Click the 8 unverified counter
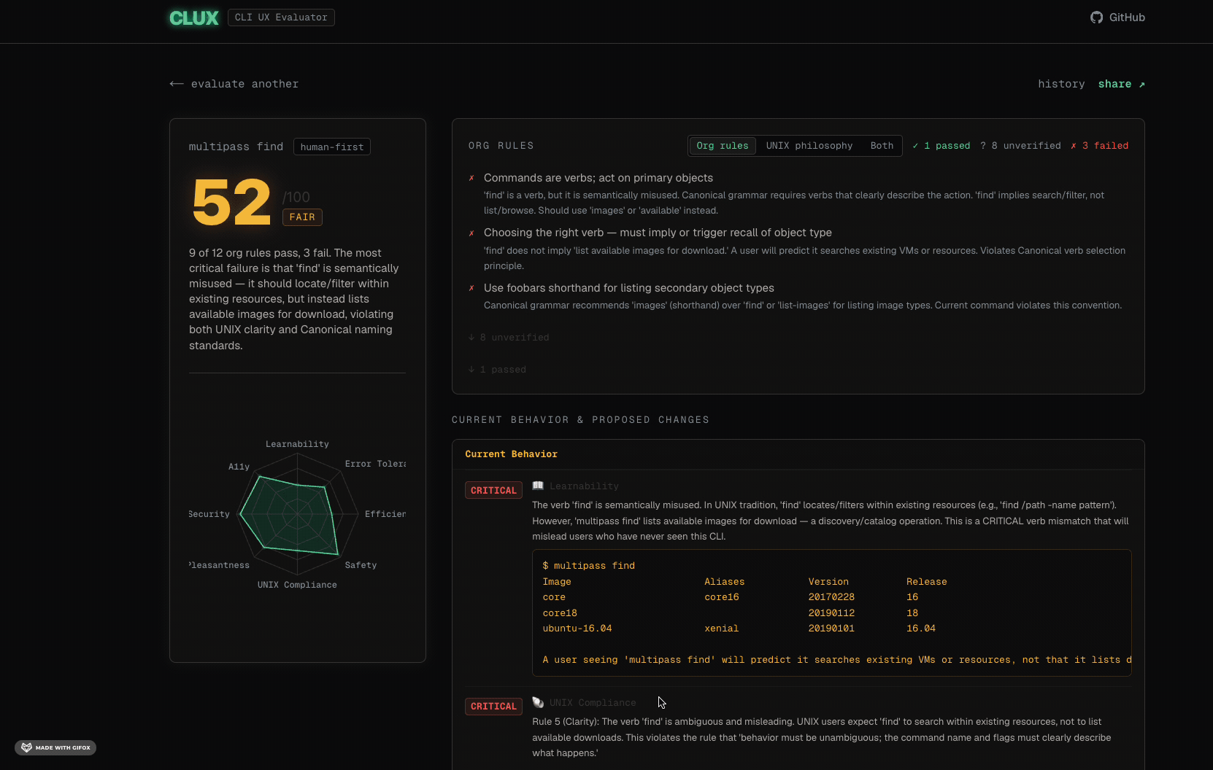Screen dimensions: 1213x770 (x=1020, y=146)
